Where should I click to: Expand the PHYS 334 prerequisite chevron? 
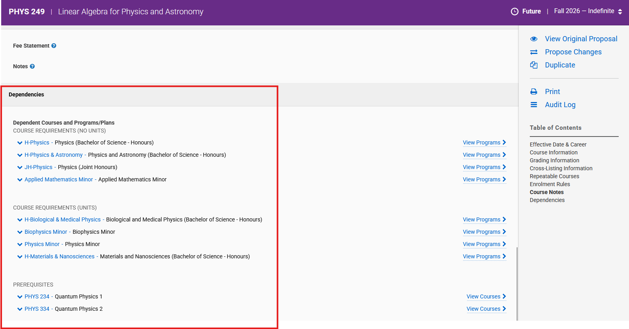point(20,309)
